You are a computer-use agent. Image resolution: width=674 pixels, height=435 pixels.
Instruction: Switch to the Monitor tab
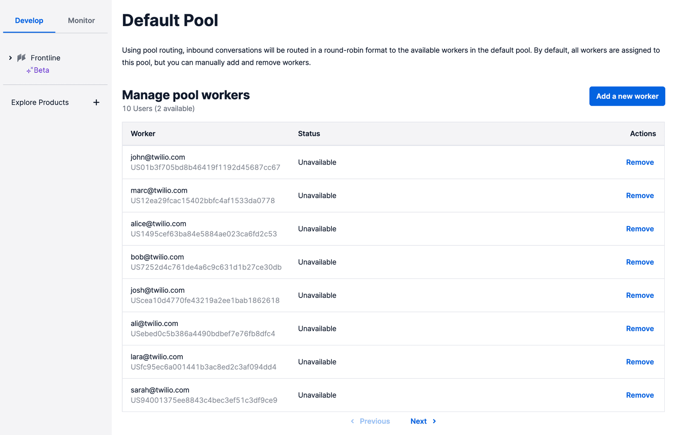tap(81, 20)
